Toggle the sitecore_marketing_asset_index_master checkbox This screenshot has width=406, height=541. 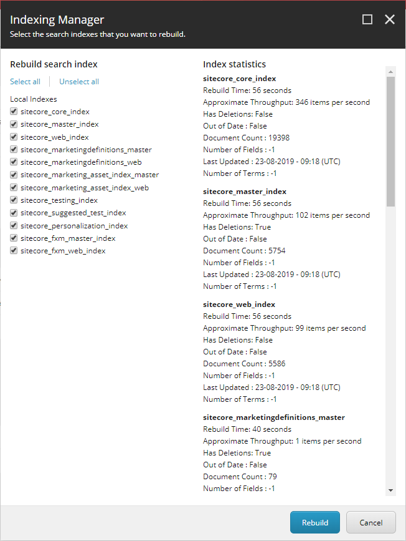coord(14,175)
